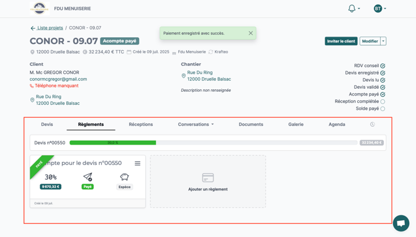Click the 'M. Mc GREGOR CONOR' client name
Screen dimensions: 416x237
(55, 73)
